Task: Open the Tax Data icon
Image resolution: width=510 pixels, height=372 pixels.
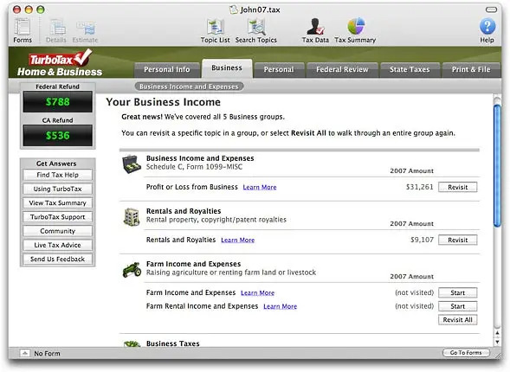Action: [x=315, y=27]
